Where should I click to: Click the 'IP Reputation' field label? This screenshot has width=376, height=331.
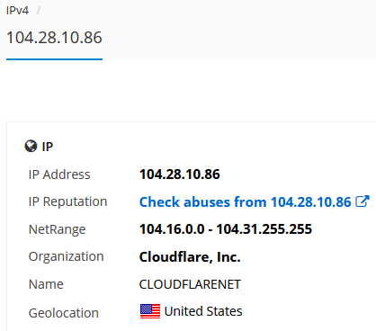tap(67, 202)
